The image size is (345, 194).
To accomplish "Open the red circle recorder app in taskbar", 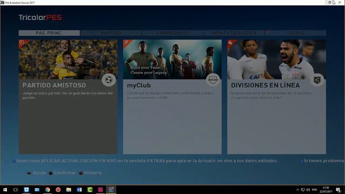I will (58, 190).
